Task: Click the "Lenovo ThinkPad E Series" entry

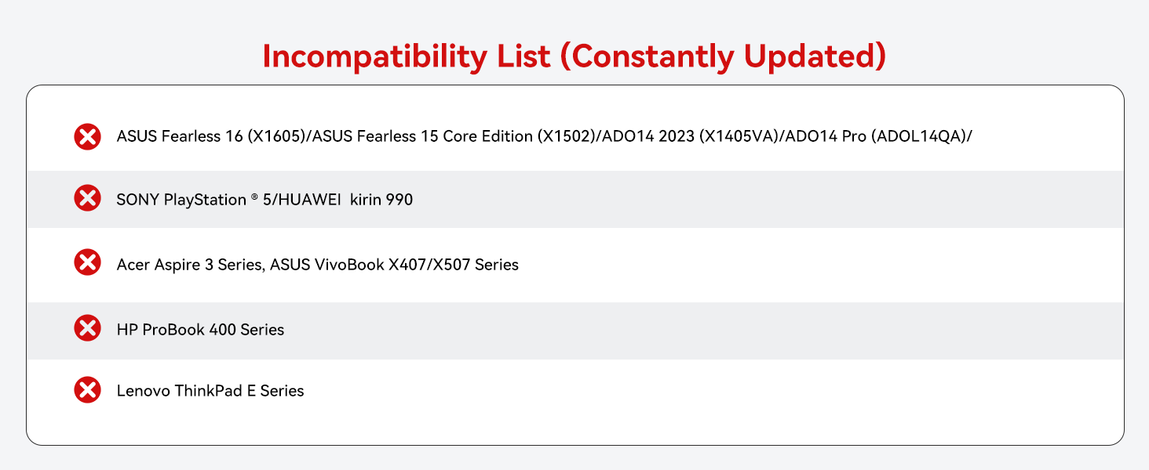Action: tap(210, 390)
